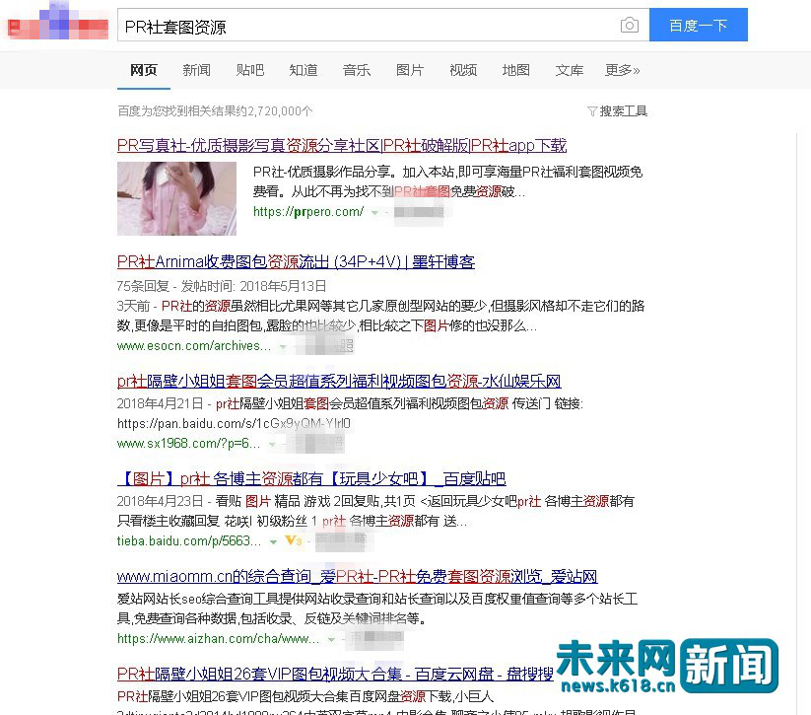Click the date text 2018年4月23日
The height and width of the screenshot is (715, 811).
[x=160, y=501]
